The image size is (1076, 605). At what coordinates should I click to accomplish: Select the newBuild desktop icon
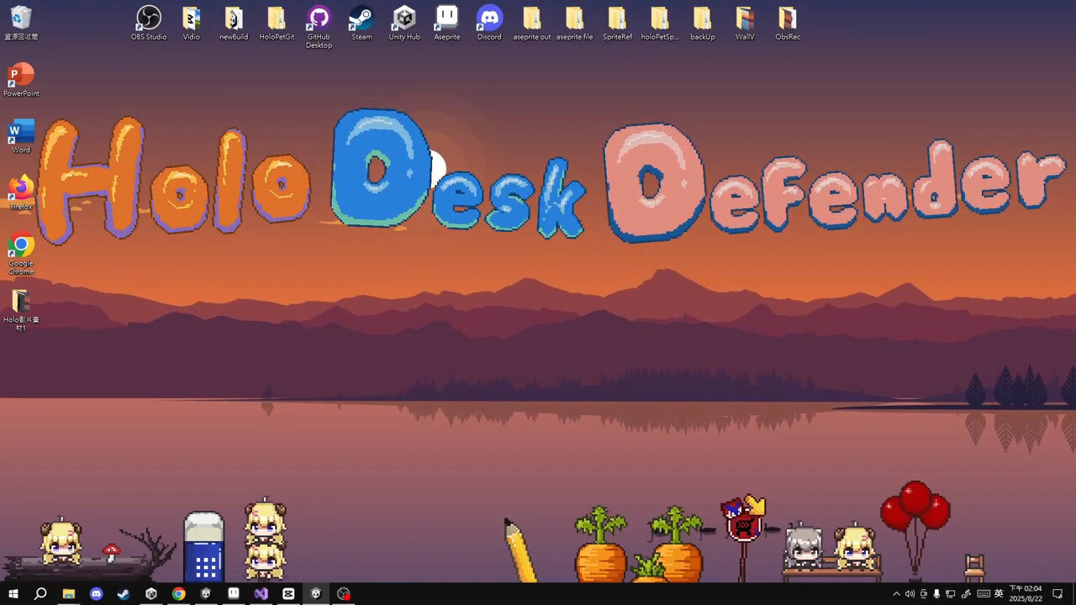pos(234,23)
